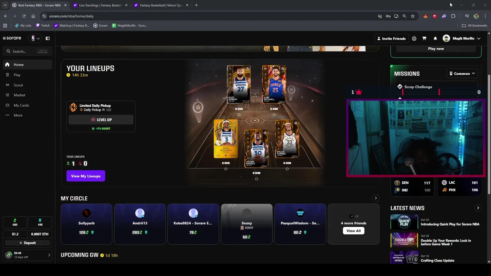Viewport: 491px width, 276px height.
Task: Open the All Bookmarks folder
Action: coord(475,26)
